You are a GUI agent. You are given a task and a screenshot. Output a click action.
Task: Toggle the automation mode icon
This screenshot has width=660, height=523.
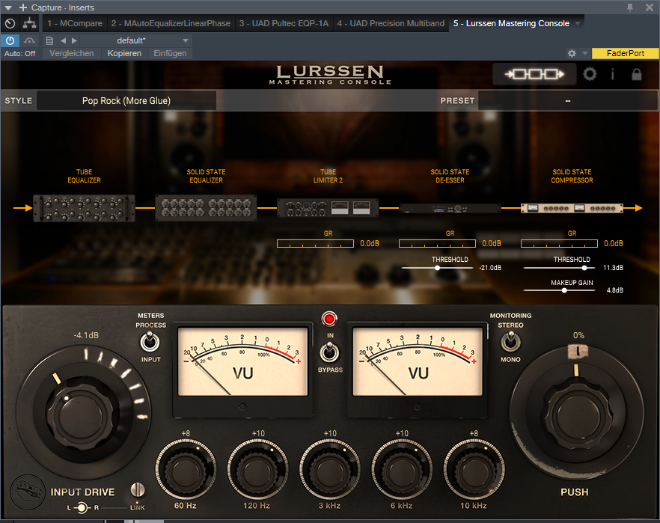(x=29, y=40)
